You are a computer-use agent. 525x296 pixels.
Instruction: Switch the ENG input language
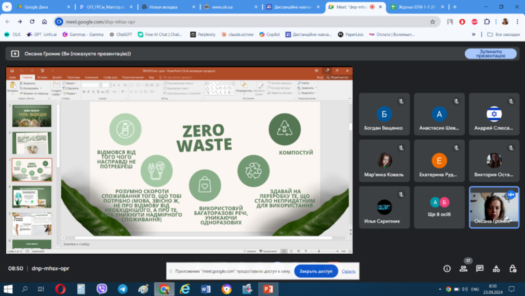(475, 289)
